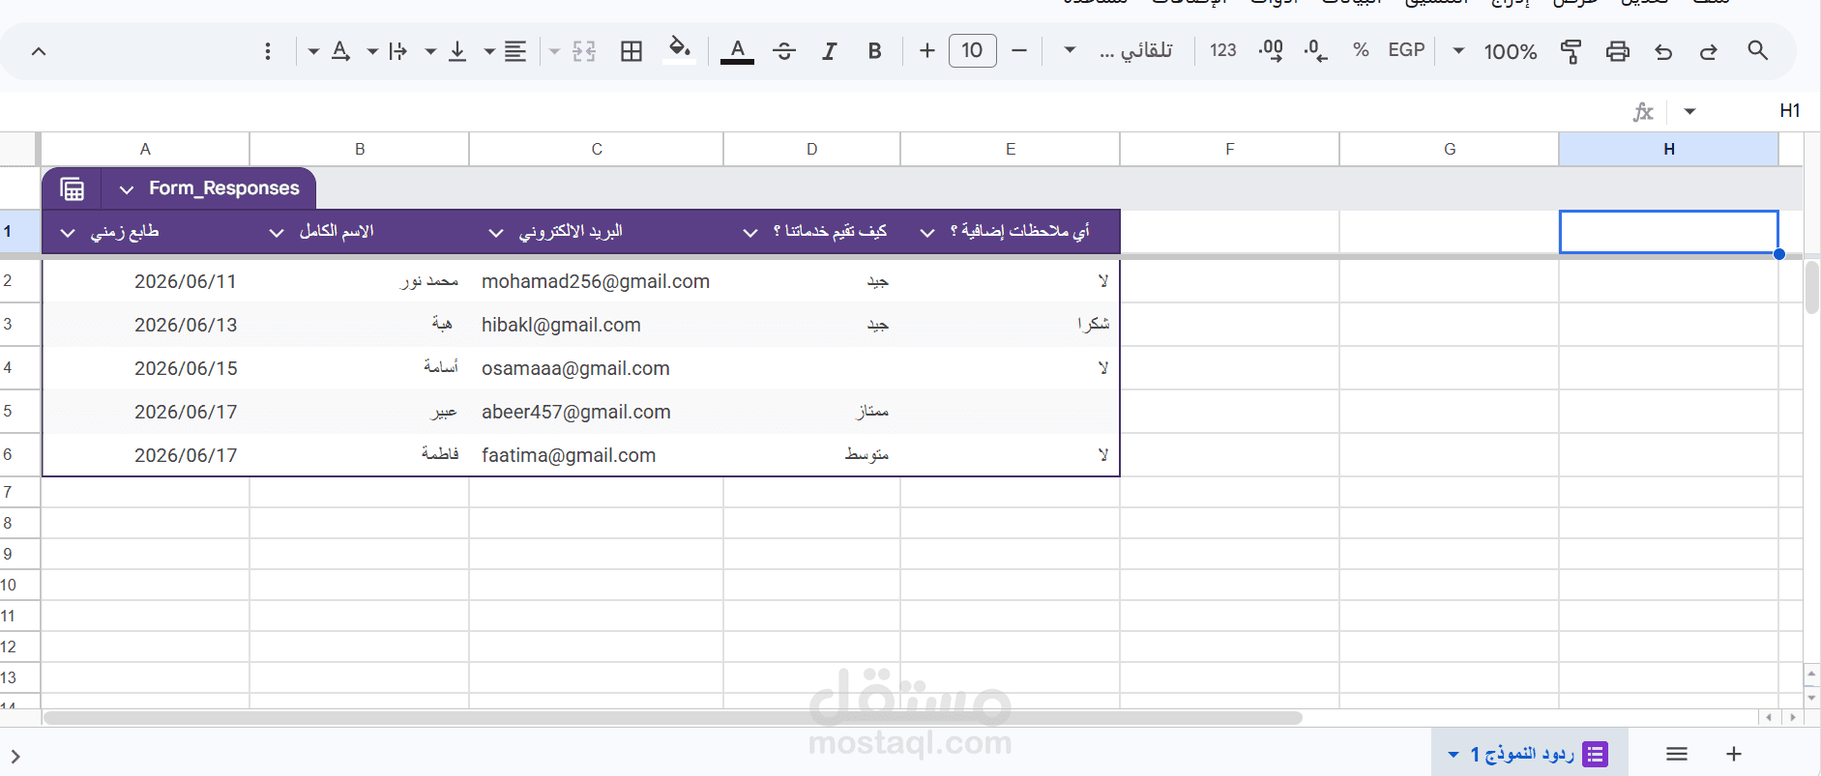
Task: Click the date cell 2026/06/15
Action: (146, 368)
